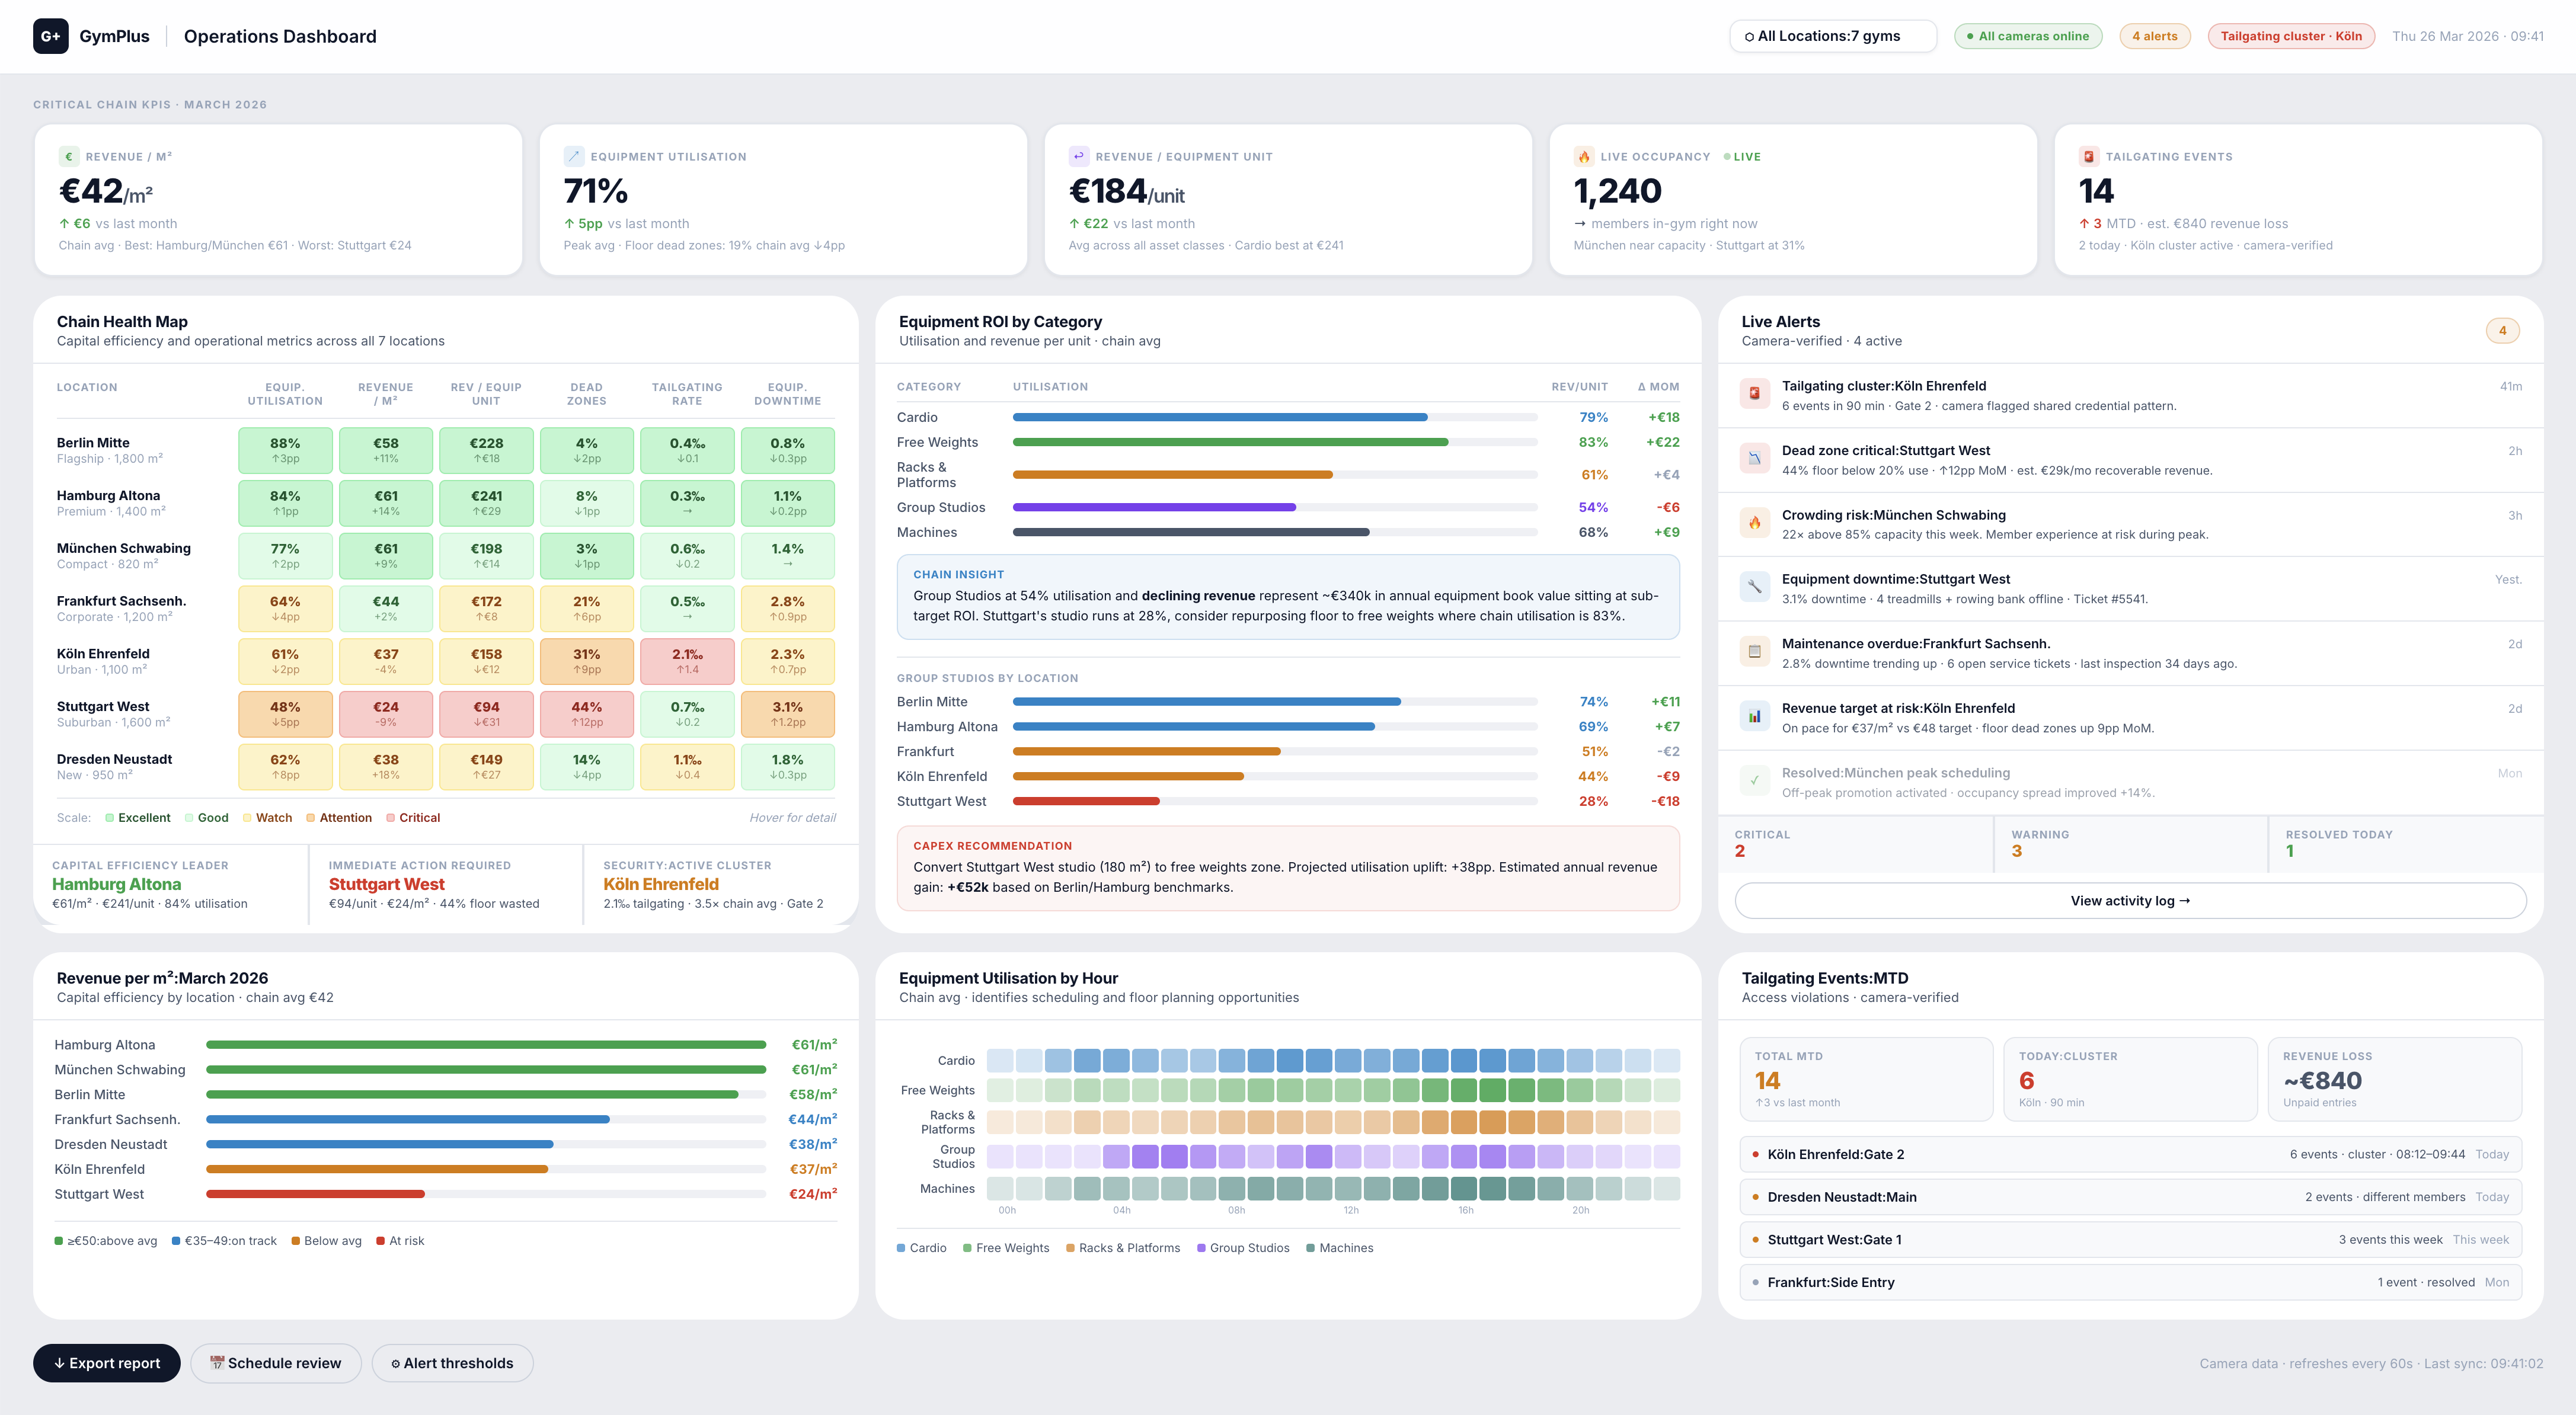Toggle the Cardio series in the hourly utilisation legend
Screen dimensions: 2576x1415
921,1247
